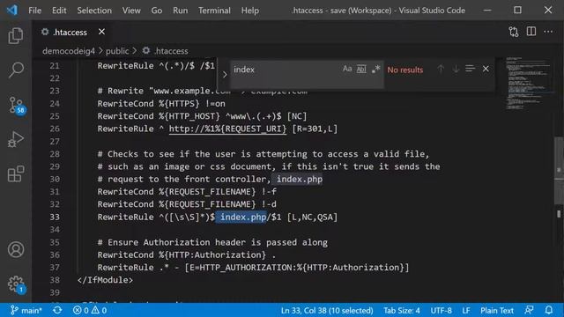The width and height of the screenshot is (564, 317).
Task: Click '# Ensure Authorization header' comment
Action: coord(212,242)
